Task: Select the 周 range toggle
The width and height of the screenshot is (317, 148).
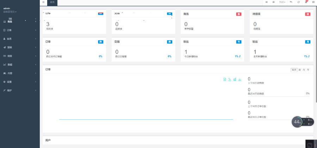Action: [x=299, y=70]
